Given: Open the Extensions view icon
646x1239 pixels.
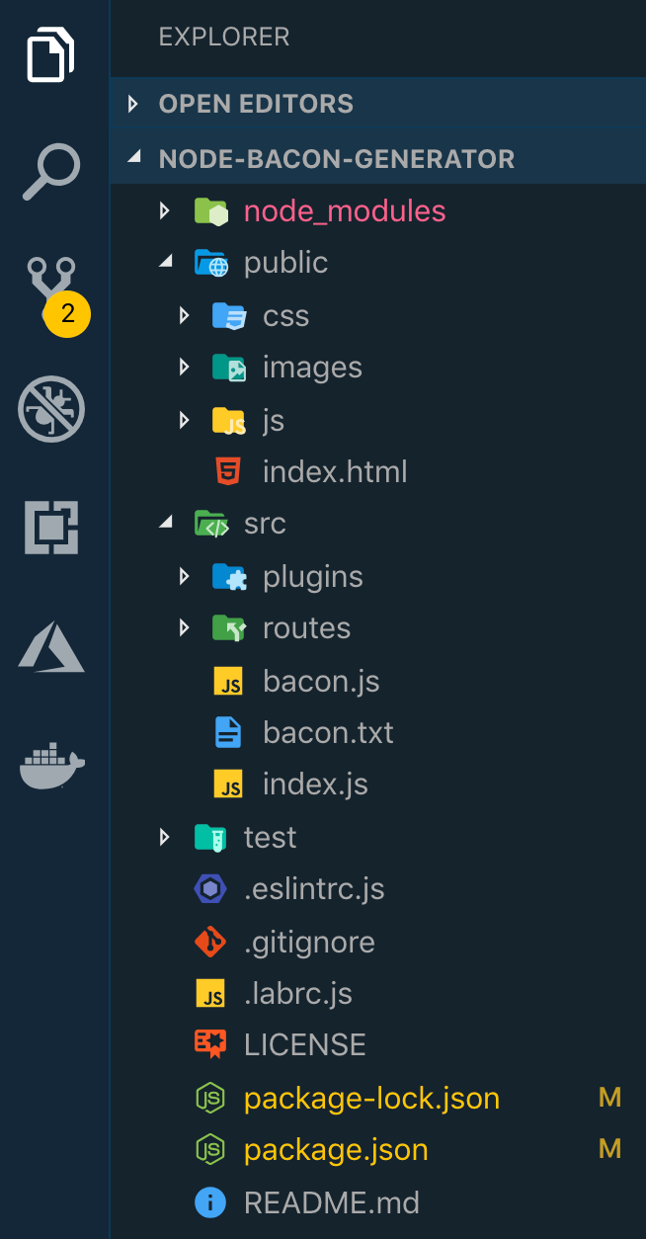Looking at the screenshot, I should pyautogui.click(x=51, y=528).
